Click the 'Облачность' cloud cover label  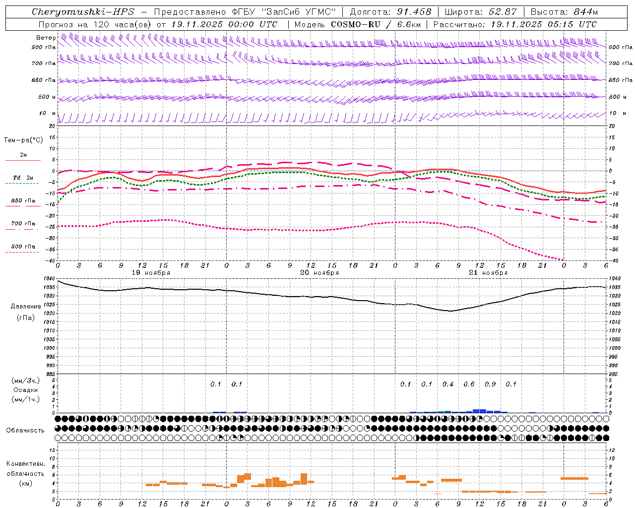click(x=25, y=430)
